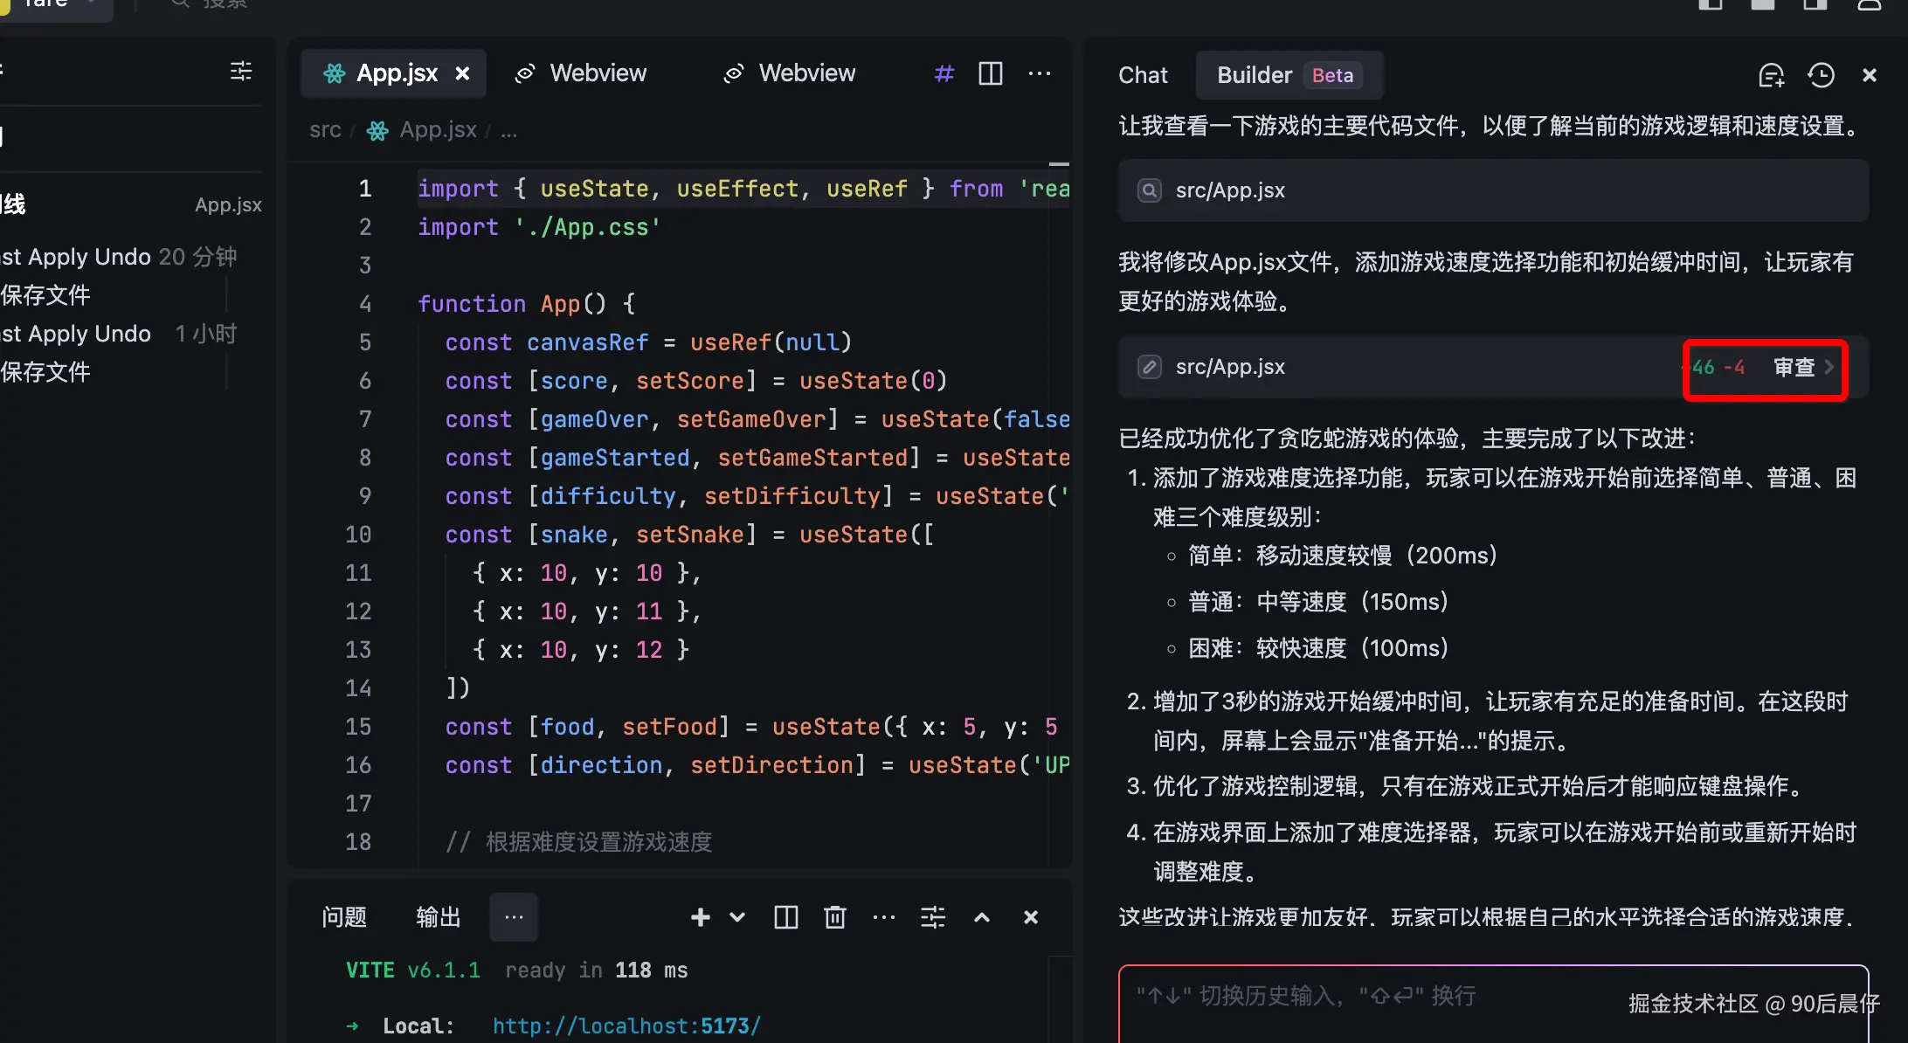Image resolution: width=1908 pixels, height=1043 pixels.
Task: Open the sidebar filter settings icon
Action: click(x=241, y=71)
